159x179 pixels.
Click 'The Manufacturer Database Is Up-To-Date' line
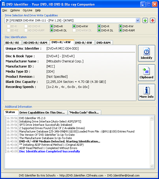[x=46, y=138]
